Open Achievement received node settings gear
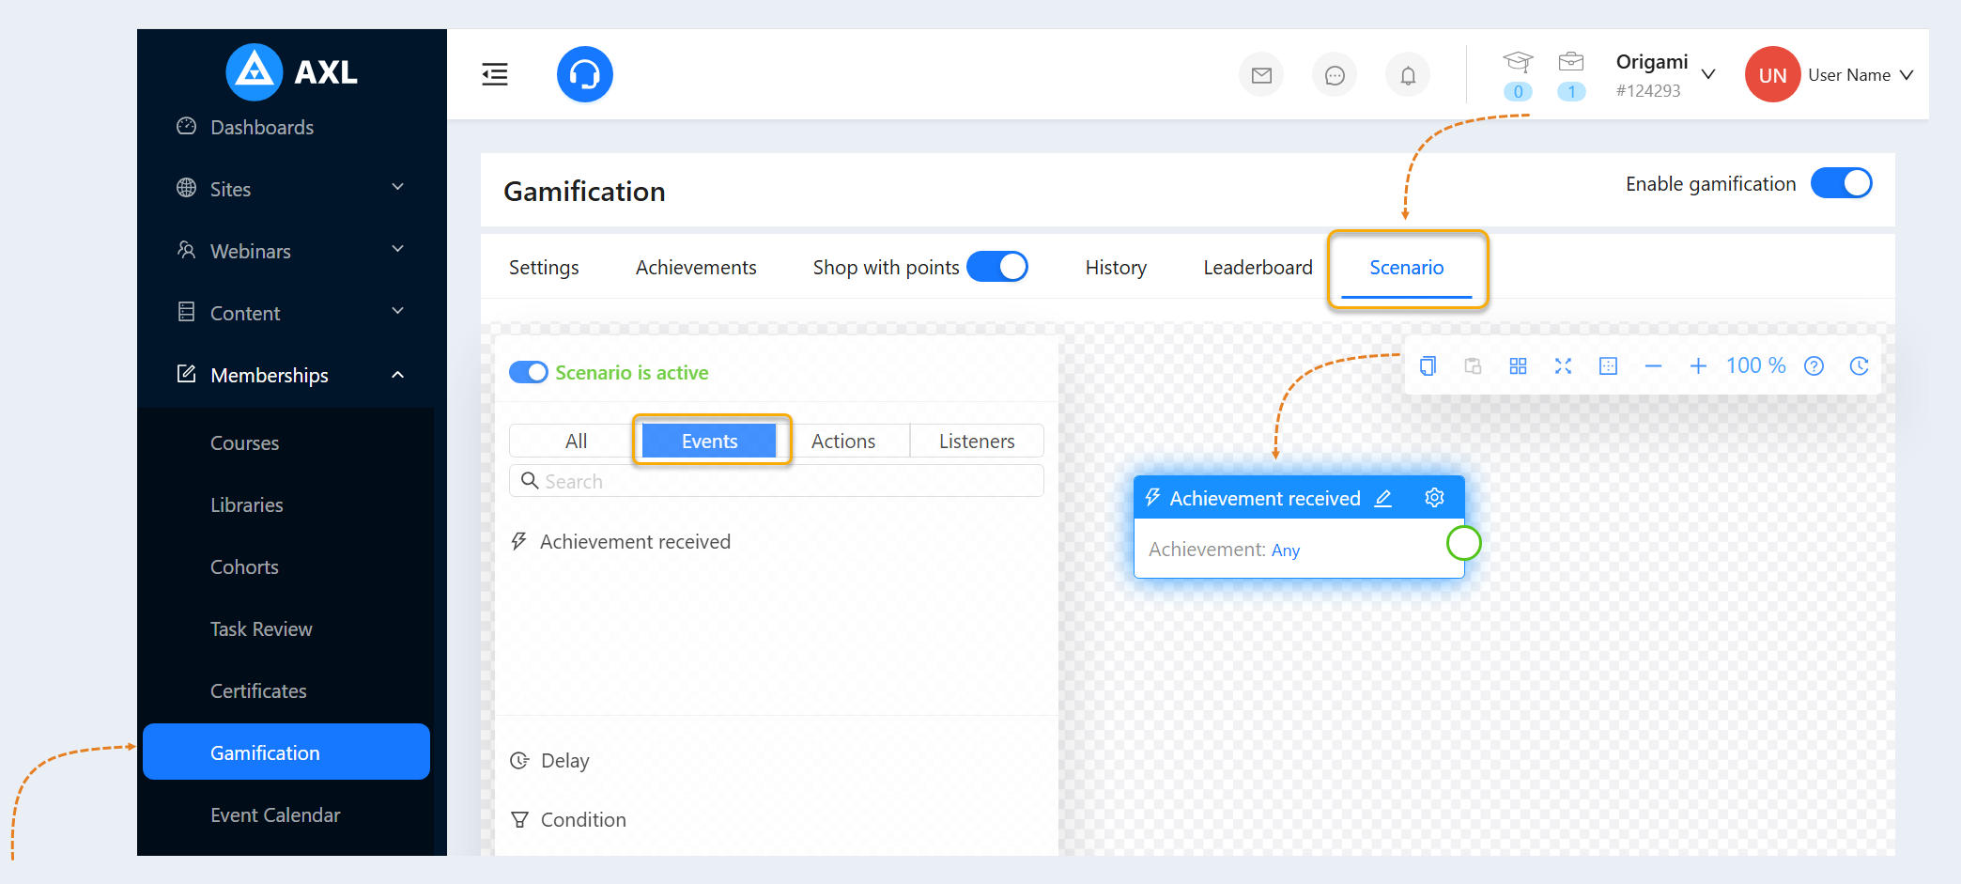The width and height of the screenshot is (1961, 884). coord(1434,498)
